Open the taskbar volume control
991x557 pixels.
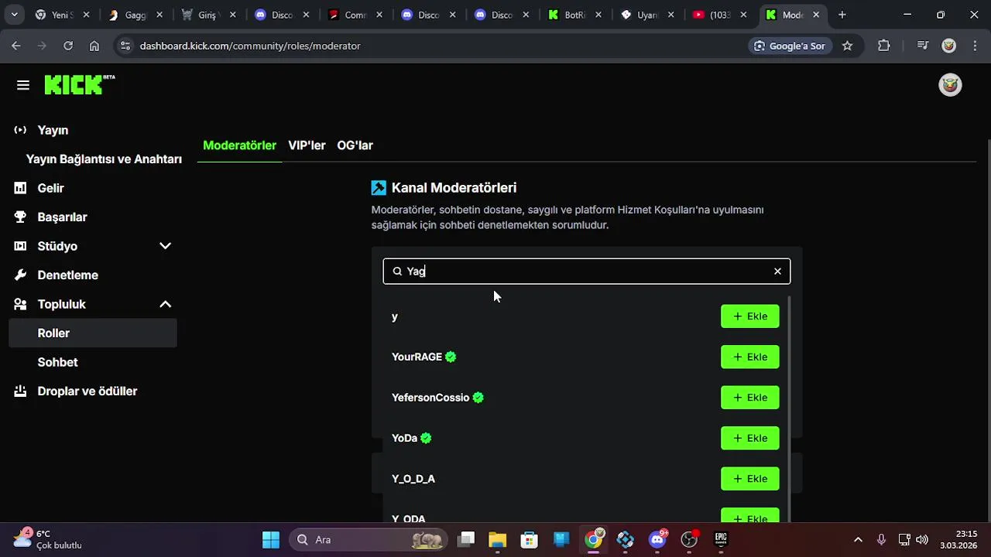922,539
